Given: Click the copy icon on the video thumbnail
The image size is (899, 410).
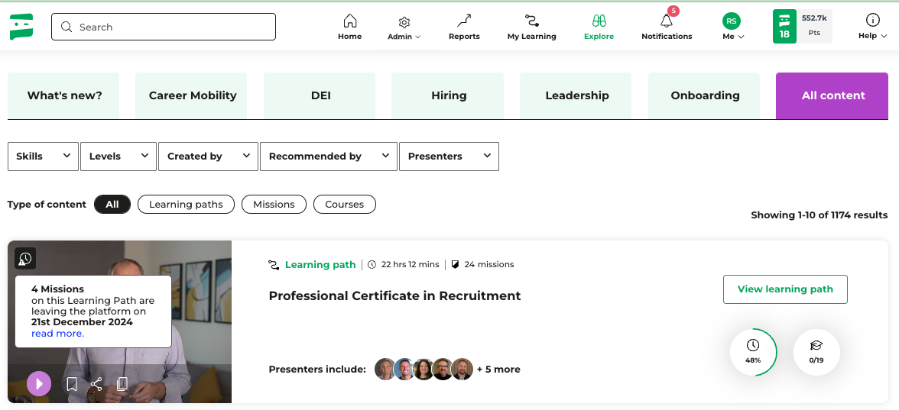Looking at the screenshot, I should 122,384.
